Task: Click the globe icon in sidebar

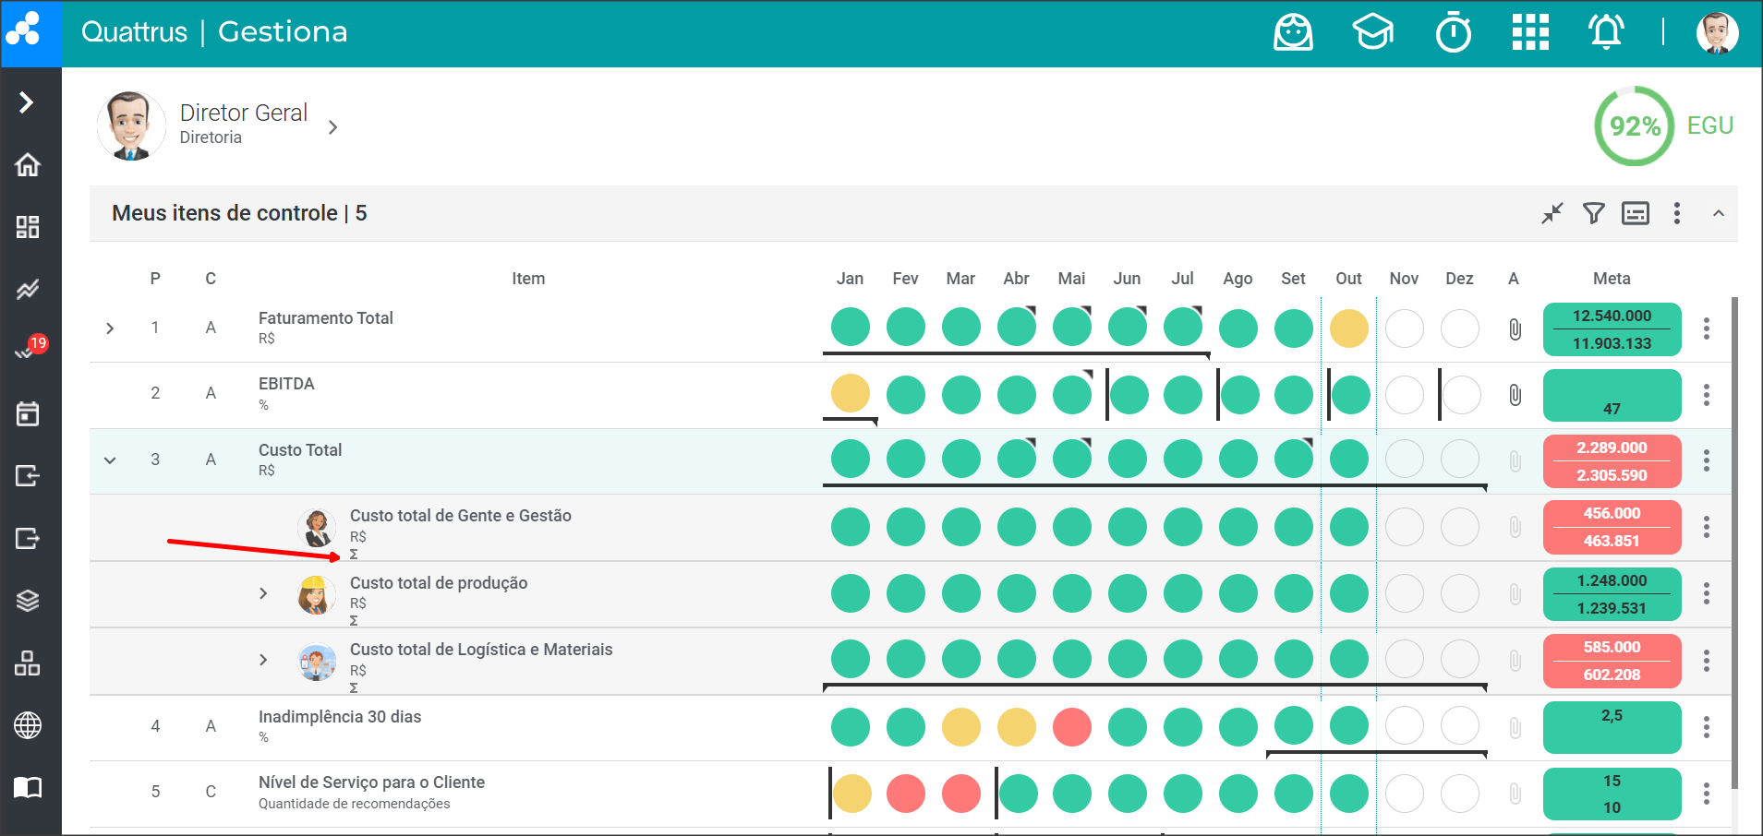Action: pyautogui.click(x=28, y=725)
